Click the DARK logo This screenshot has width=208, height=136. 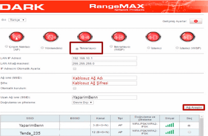(22, 7)
